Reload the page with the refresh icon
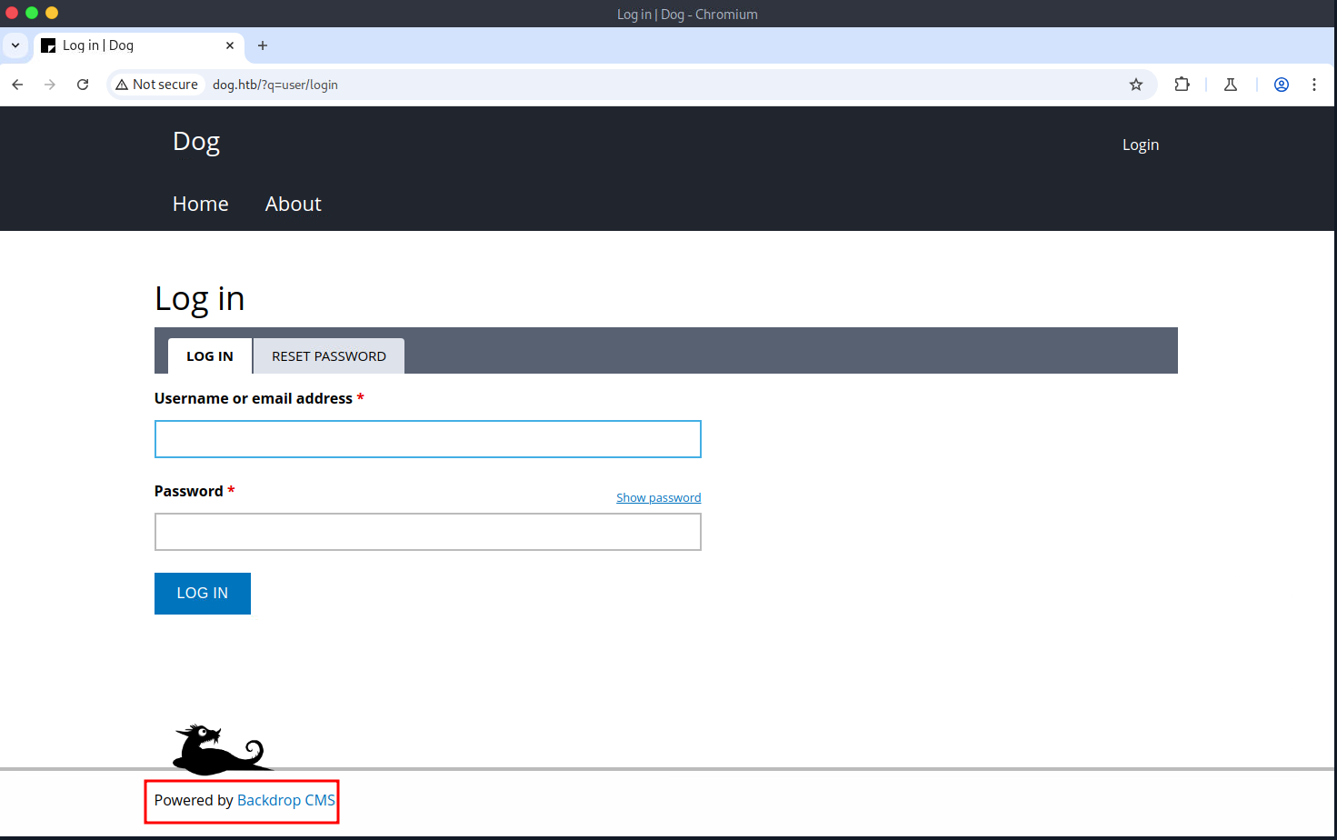 83,85
